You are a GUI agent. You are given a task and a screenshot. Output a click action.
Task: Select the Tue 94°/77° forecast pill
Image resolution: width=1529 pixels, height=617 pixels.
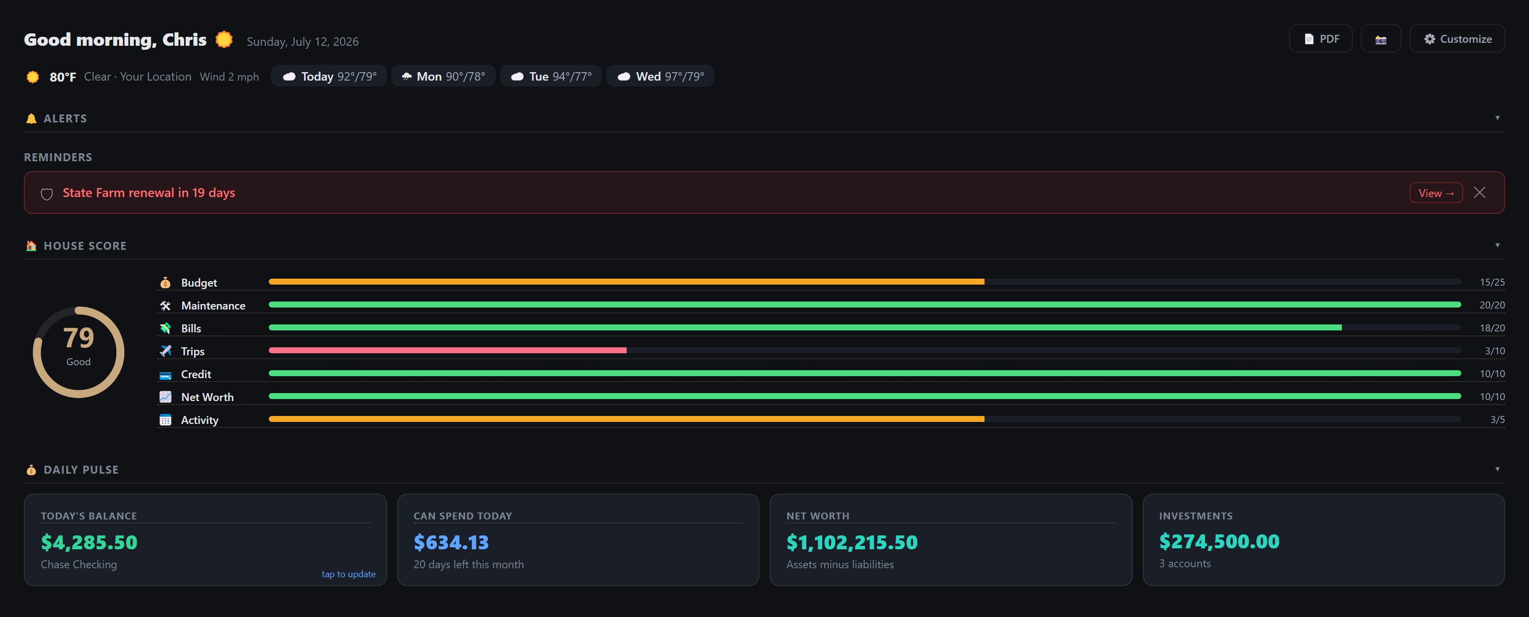click(551, 76)
